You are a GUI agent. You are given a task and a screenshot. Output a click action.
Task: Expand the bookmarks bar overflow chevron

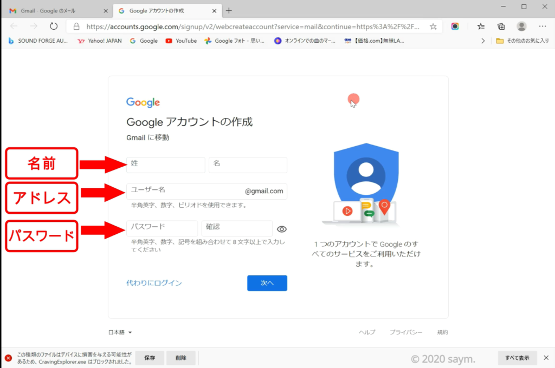[x=483, y=41]
